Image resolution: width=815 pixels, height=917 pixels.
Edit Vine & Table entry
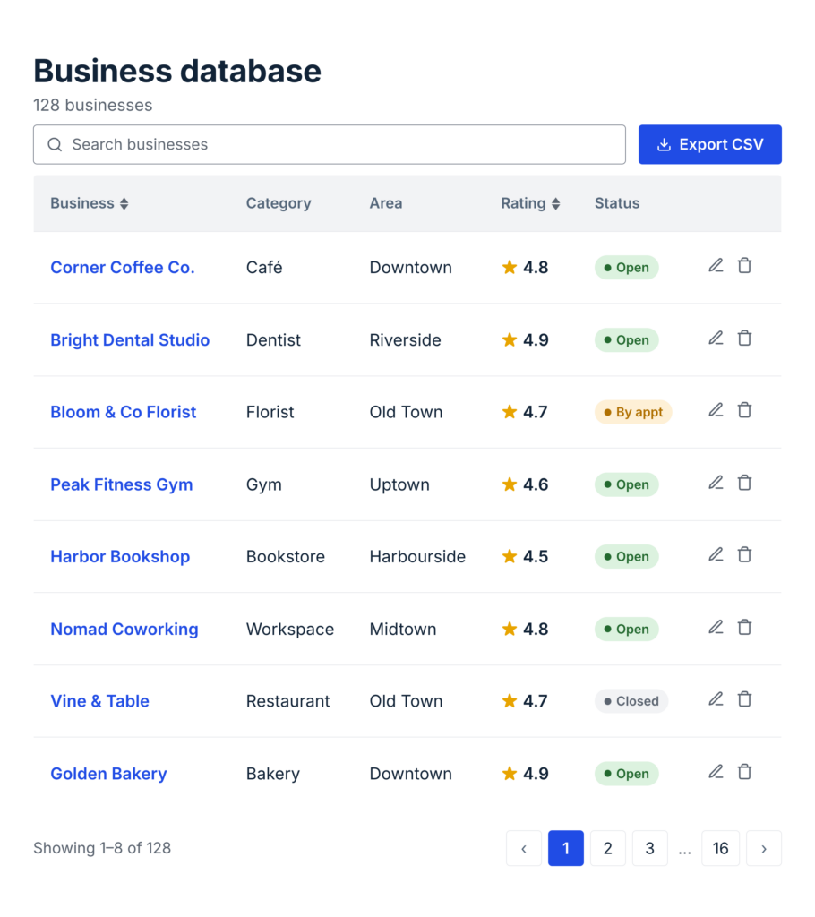click(716, 698)
